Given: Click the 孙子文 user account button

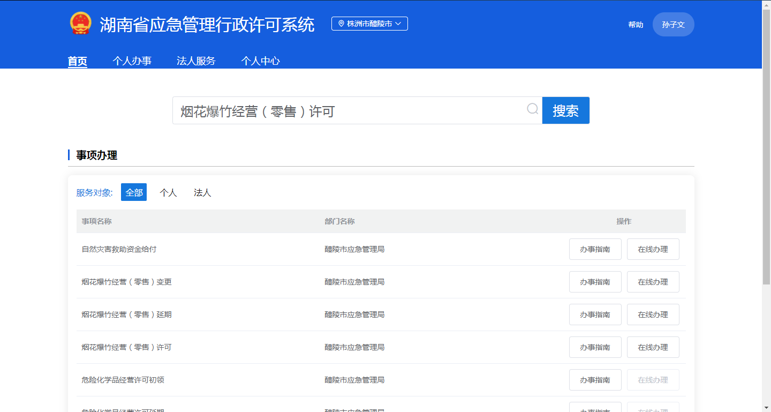Looking at the screenshot, I should coord(673,25).
